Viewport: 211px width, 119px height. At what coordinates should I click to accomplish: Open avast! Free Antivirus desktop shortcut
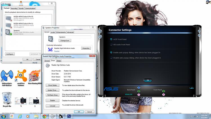pos(21,78)
